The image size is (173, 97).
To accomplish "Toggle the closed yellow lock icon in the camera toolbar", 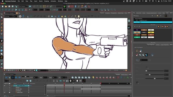I will click(62, 16).
